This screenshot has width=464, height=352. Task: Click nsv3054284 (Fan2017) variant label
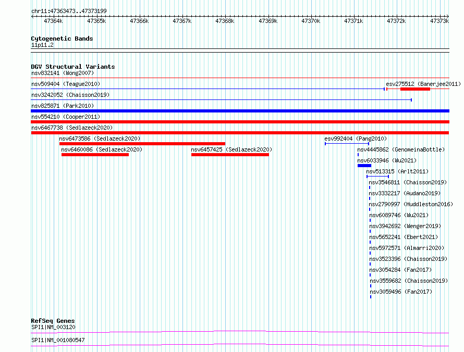tap(401, 270)
